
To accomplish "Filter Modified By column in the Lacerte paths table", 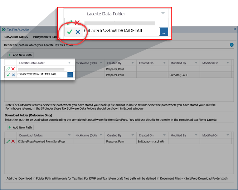I will 196,63.
